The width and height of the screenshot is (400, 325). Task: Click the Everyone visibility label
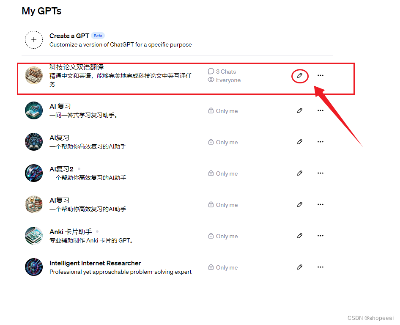coord(228,80)
